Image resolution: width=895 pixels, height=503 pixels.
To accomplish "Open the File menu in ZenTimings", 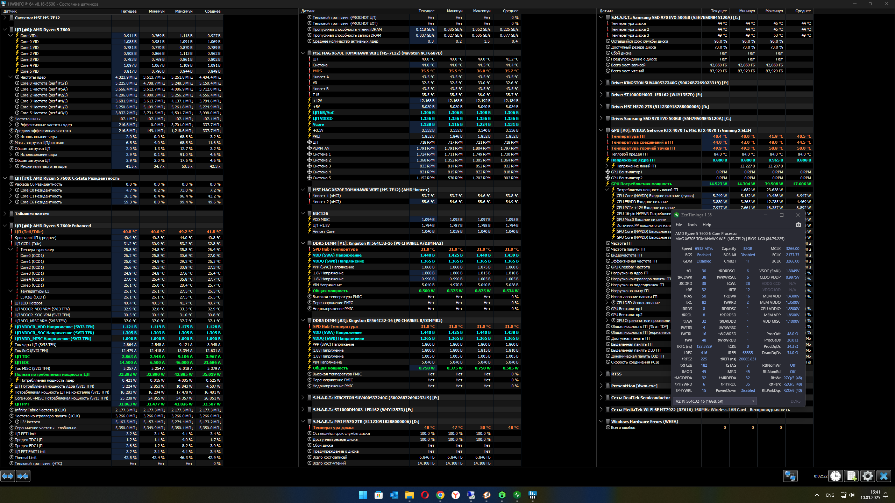I will [679, 225].
